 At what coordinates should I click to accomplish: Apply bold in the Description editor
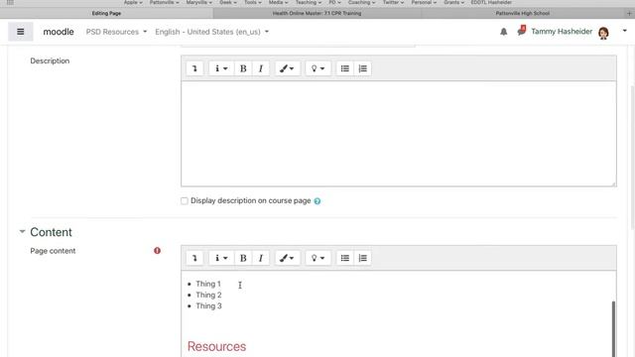[243, 68]
